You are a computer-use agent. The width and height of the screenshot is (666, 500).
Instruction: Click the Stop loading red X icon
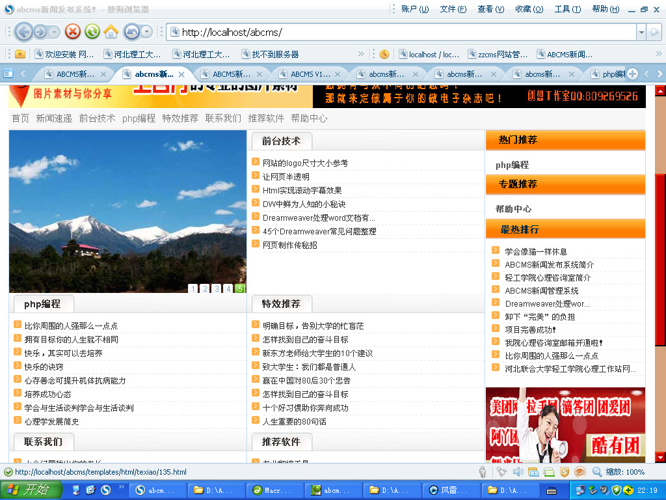point(73,31)
